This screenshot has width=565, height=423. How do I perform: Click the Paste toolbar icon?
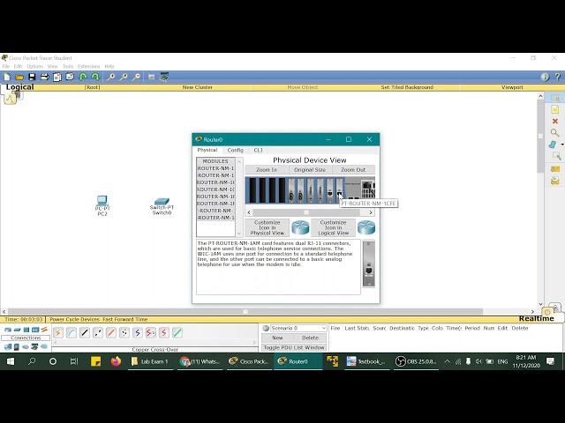pos(70,77)
